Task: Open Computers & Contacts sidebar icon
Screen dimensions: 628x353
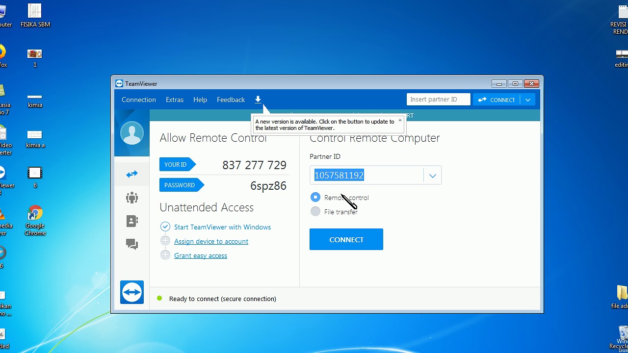Action: pos(132,221)
